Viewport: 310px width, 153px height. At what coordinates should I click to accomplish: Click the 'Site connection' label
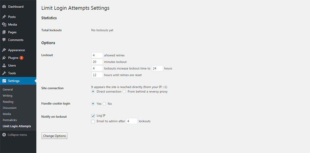click(52, 88)
